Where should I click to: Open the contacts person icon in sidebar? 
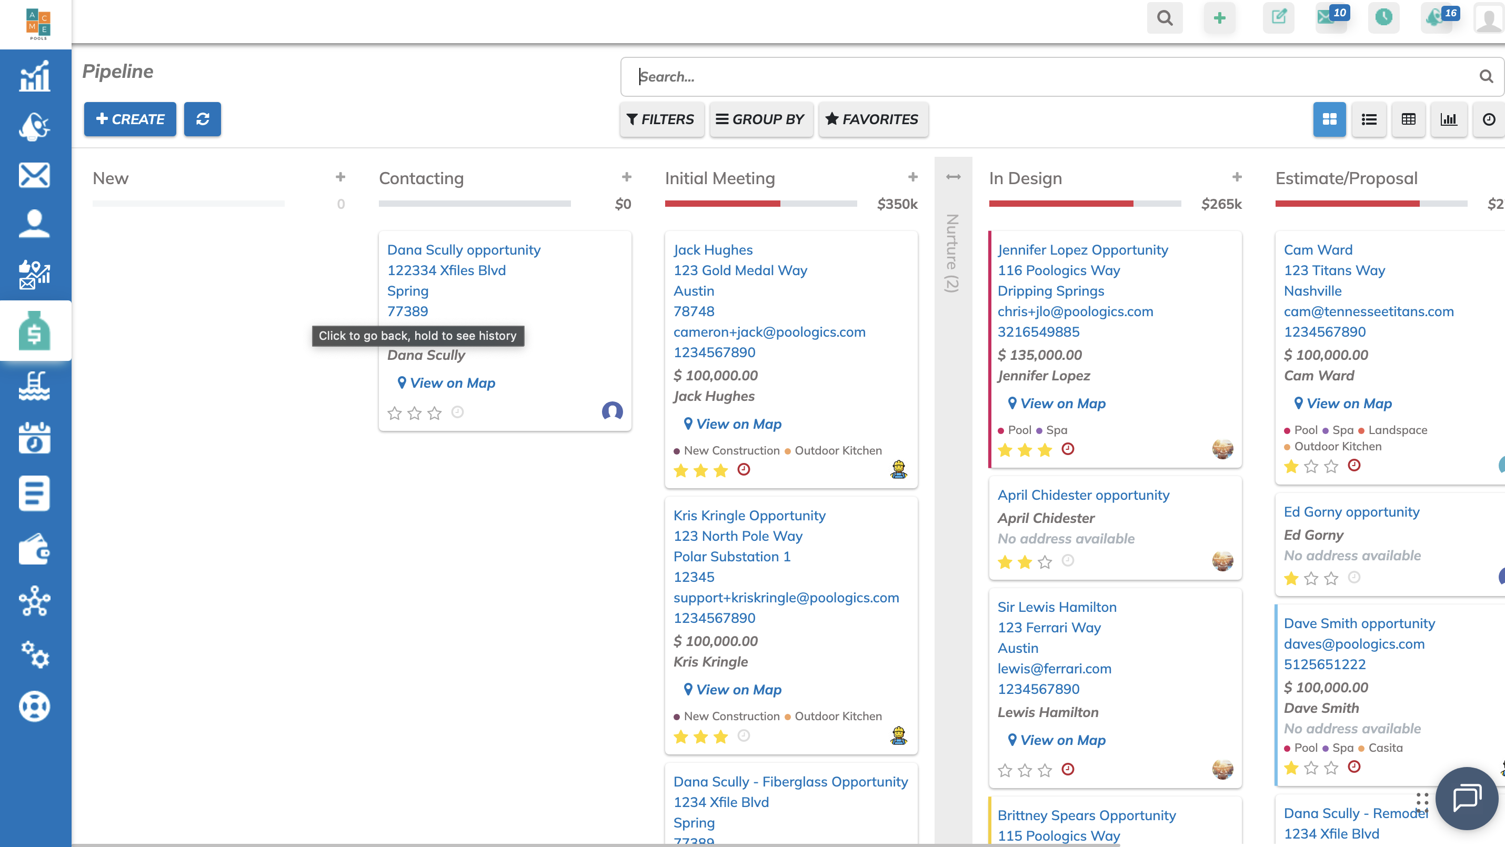coord(35,224)
